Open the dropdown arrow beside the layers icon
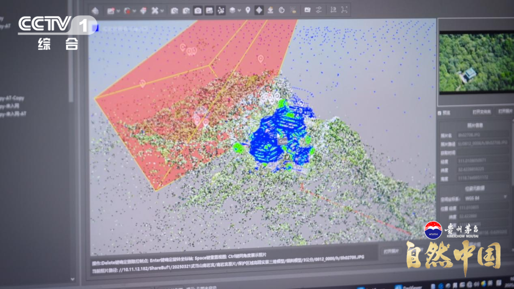Image resolution: width=514 pixels, height=289 pixels. (x=239, y=10)
